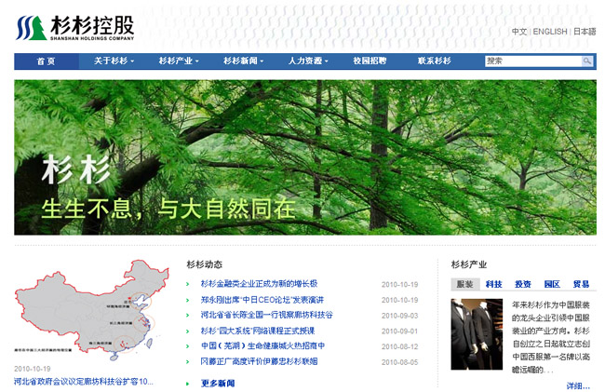This screenshot has width=605, height=392.
Task: Click the search magnifier icon
Action: (587, 61)
